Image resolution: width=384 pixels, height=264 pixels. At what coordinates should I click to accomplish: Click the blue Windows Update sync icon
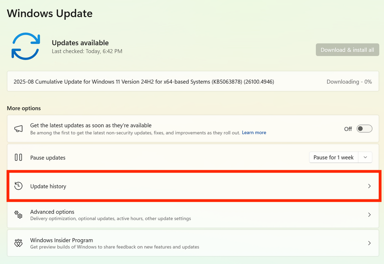coord(26,46)
